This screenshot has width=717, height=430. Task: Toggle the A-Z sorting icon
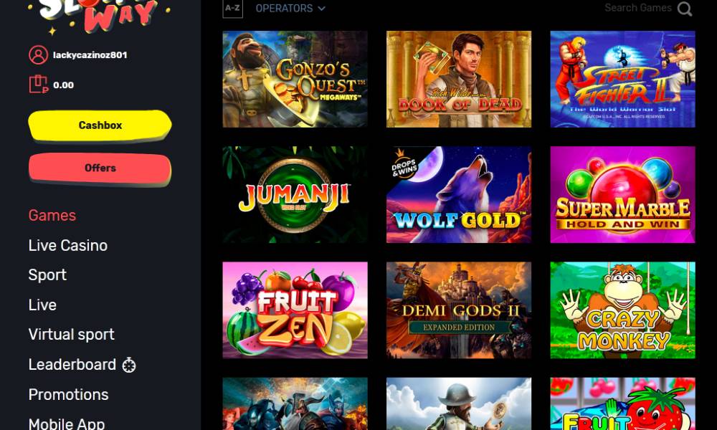pos(233,8)
